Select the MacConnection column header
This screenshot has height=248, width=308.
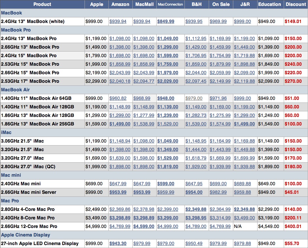coord(170,4)
